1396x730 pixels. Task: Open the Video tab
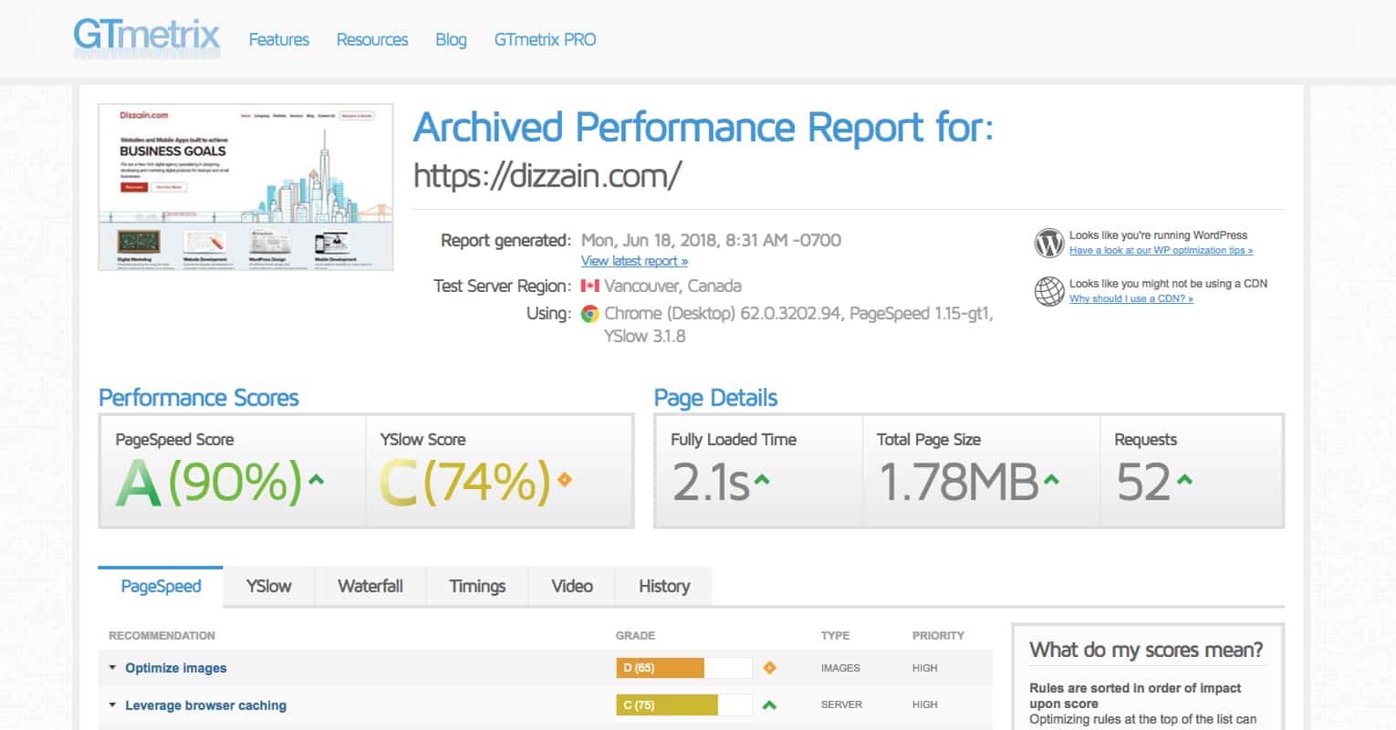(572, 586)
